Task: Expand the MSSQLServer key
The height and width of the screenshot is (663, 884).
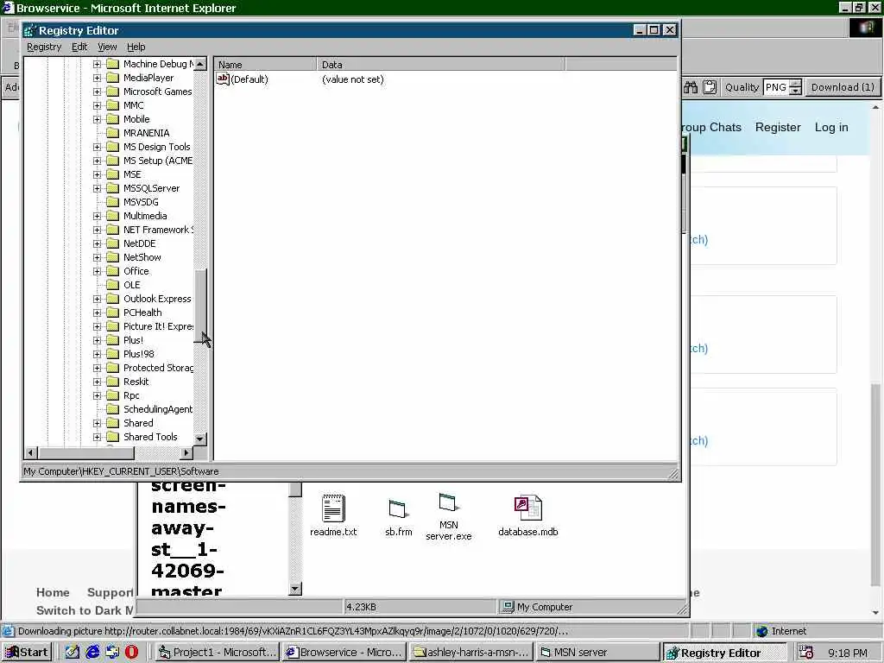Action: coord(97,188)
